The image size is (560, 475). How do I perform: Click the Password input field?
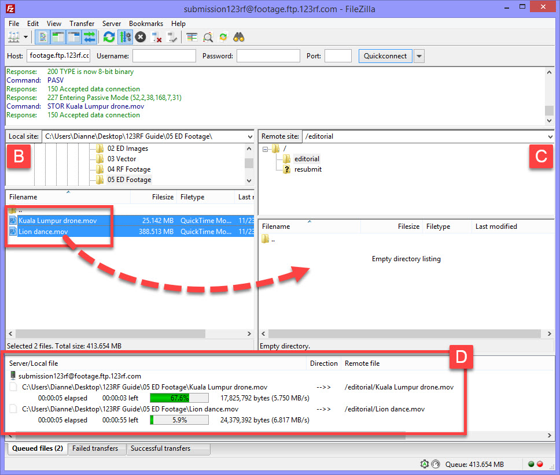click(x=268, y=55)
